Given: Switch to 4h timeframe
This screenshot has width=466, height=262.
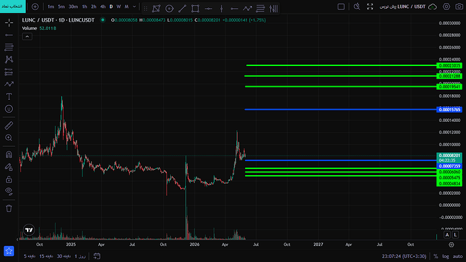Looking at the screenshot, I should coord(103,7).
